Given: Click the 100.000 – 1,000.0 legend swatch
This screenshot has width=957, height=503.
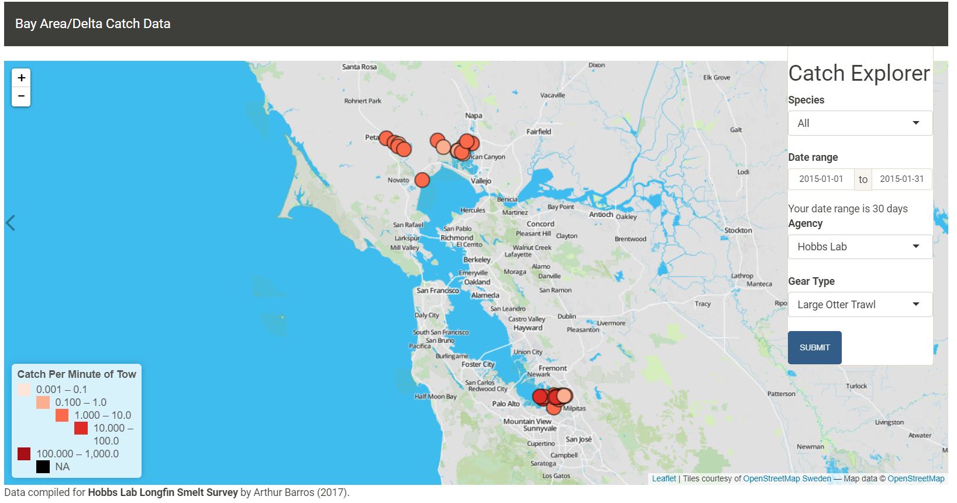Looking at the screenshot, I should pos(24,454).
